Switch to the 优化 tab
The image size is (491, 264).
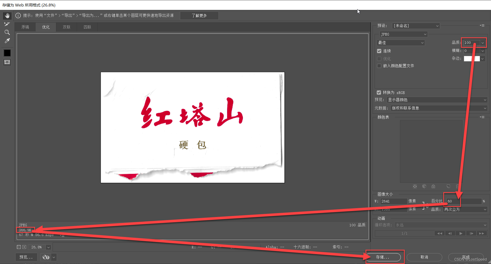point(46,27)
